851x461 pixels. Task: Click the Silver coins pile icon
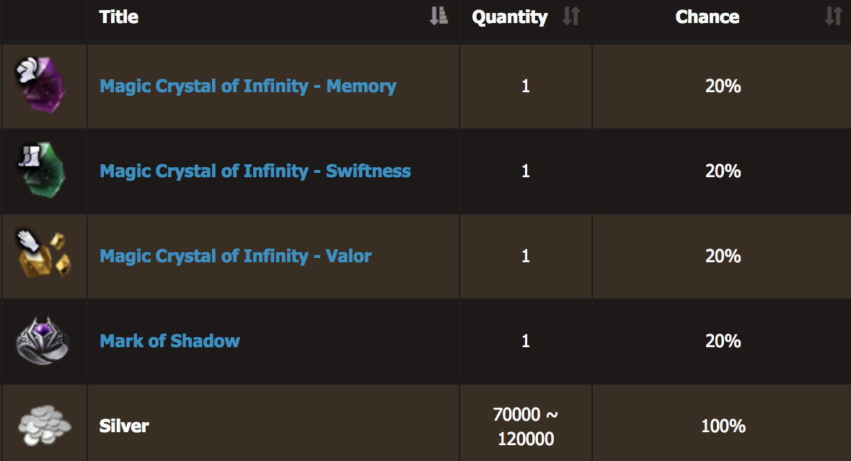pyautogui.click(x=44, y=425)
